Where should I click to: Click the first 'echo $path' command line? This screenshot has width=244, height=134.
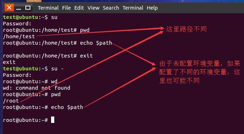[58, 43]
